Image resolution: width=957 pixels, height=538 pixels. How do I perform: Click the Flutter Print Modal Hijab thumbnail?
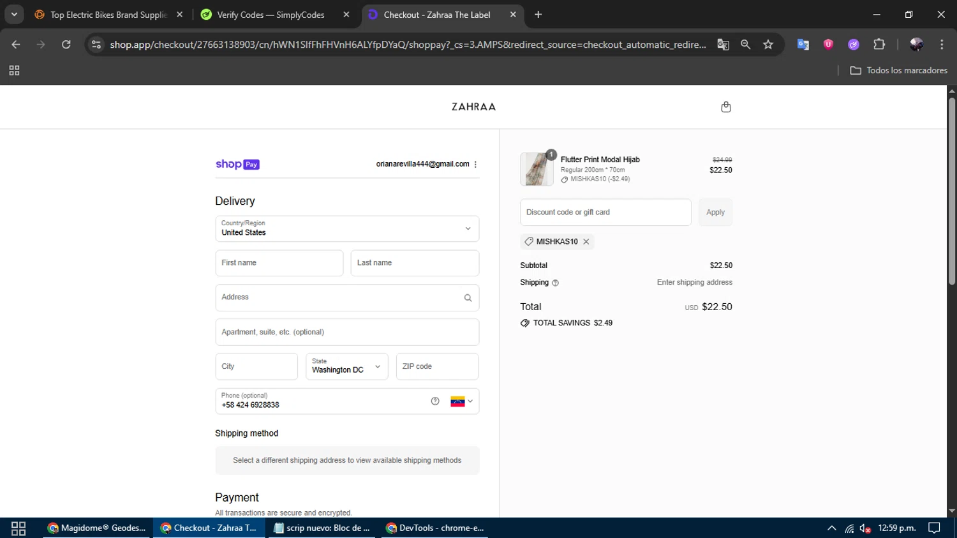pos(537,169)
